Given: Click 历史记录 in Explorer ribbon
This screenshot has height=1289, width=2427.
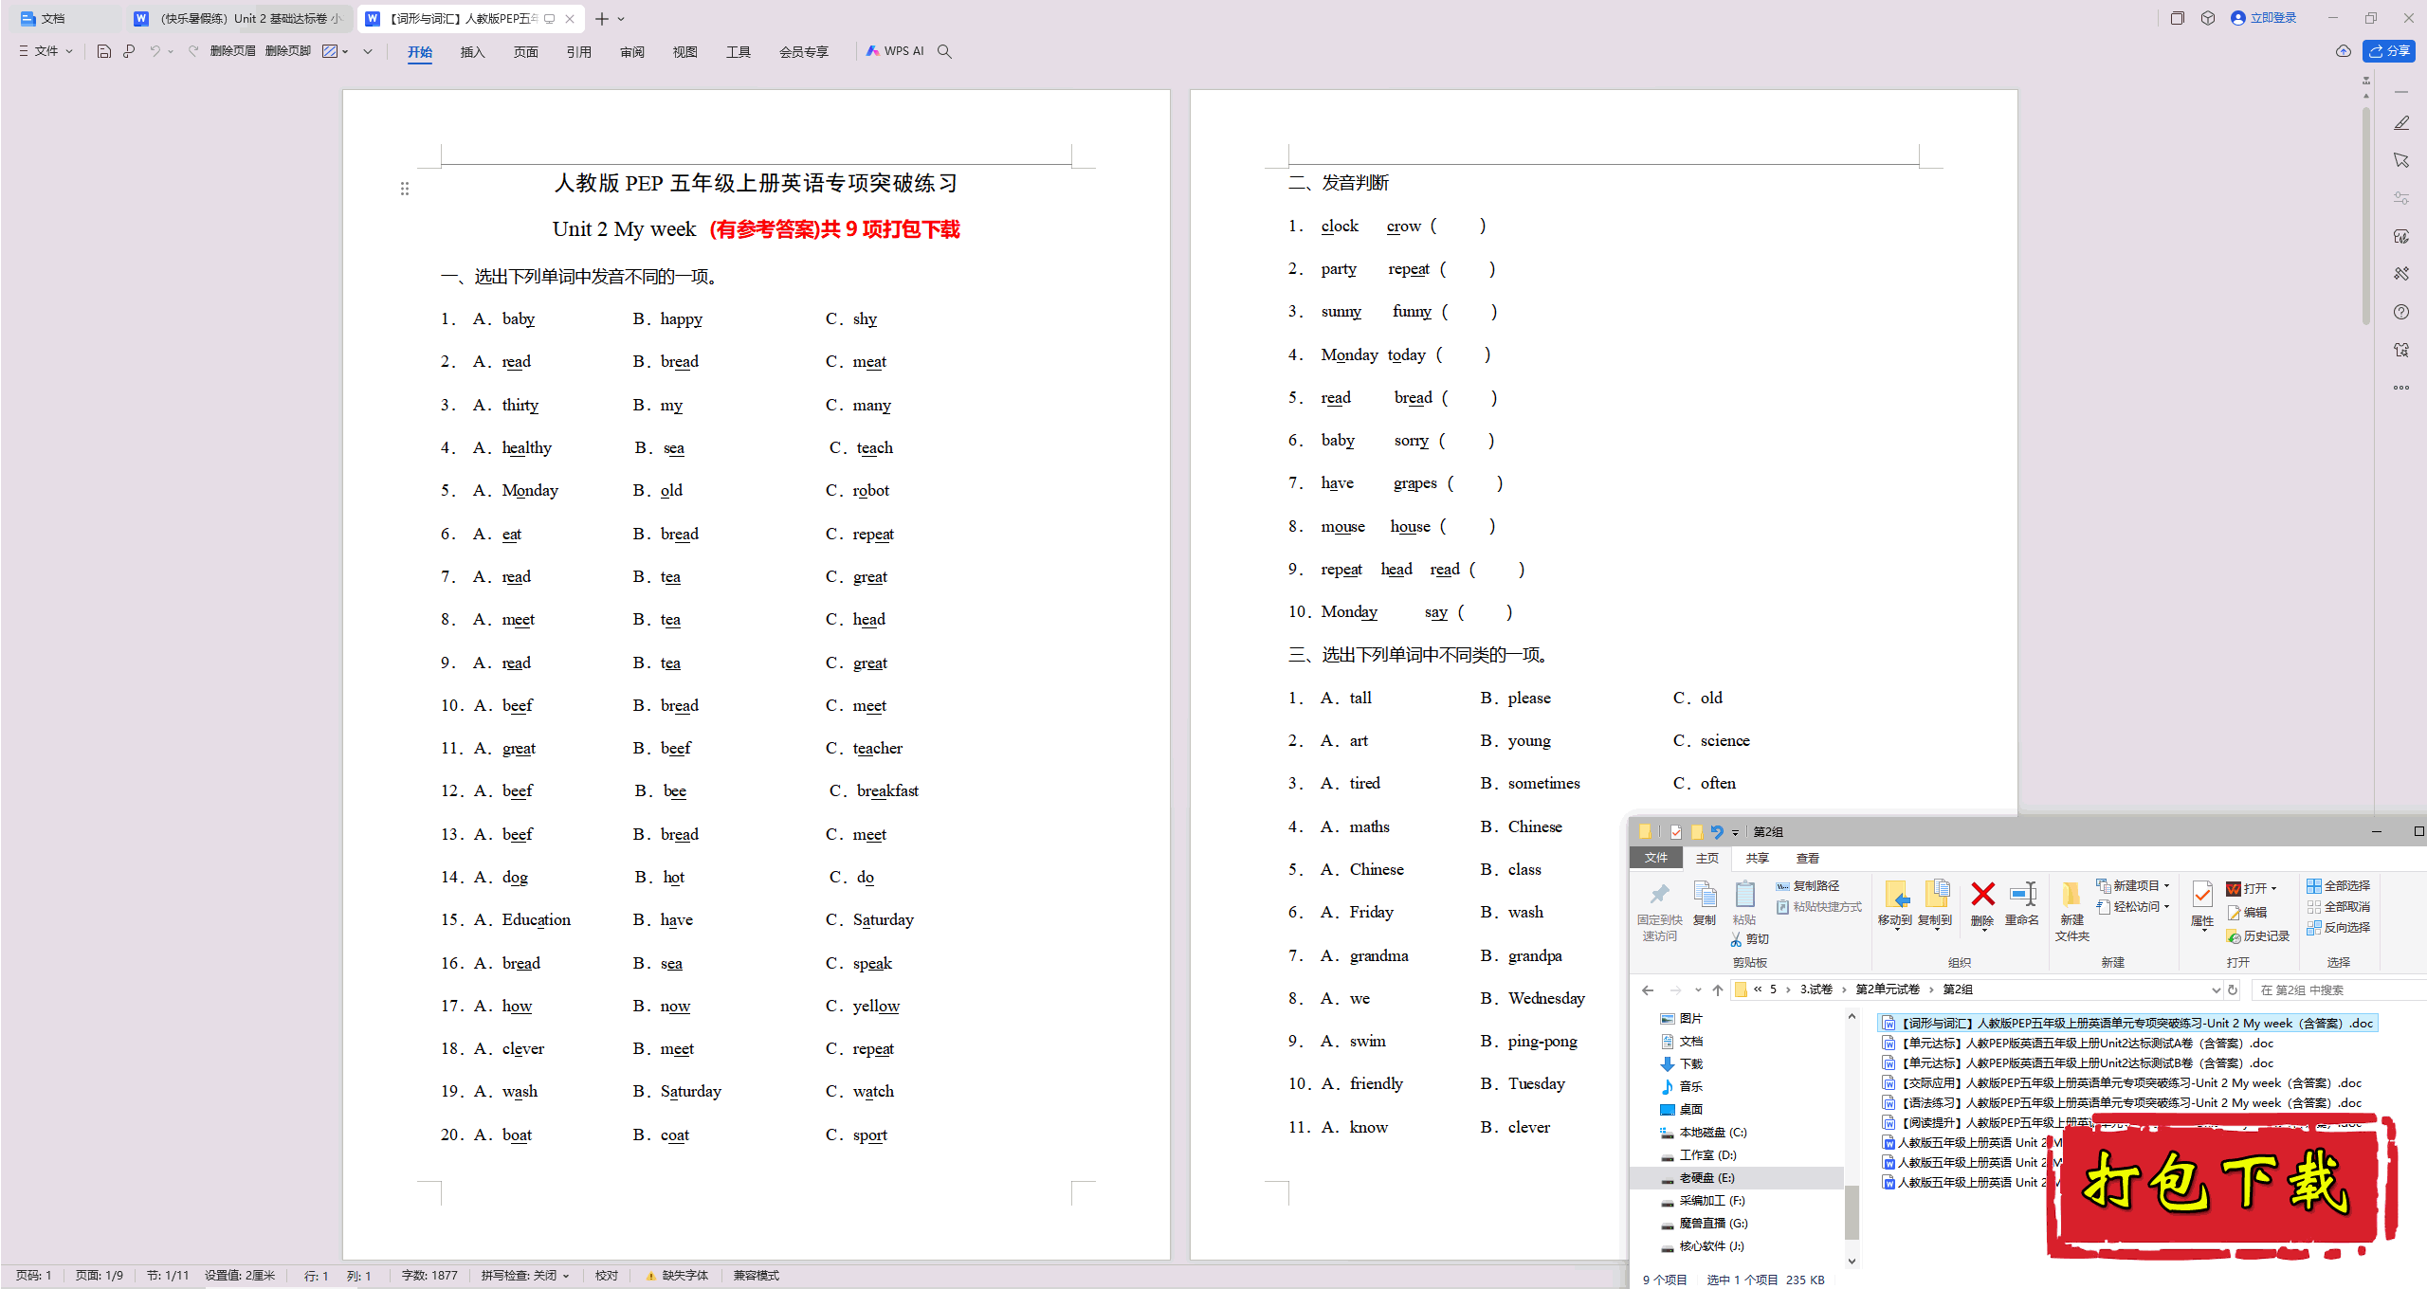Looking at the screenshot, I should (x=2258, y=936).
